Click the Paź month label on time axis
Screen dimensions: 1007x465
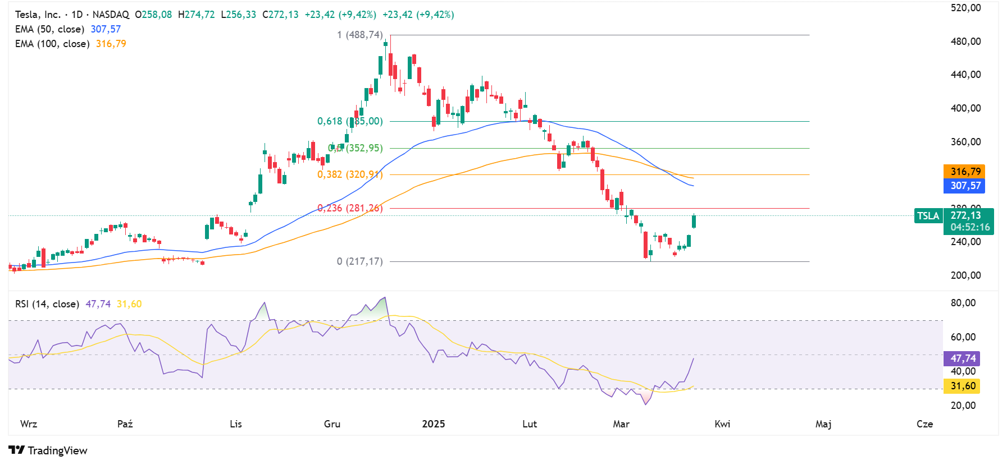125,424
